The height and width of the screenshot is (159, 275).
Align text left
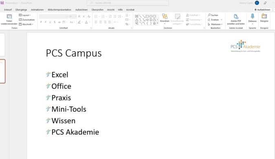click(96, 22)
